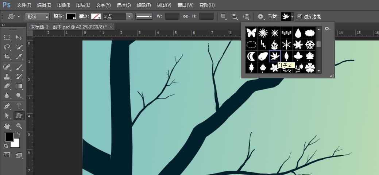The image size is (379, 175).
Task: Choose the flame shape in picker
Action: pyautogui.click(x=275, y=44)
